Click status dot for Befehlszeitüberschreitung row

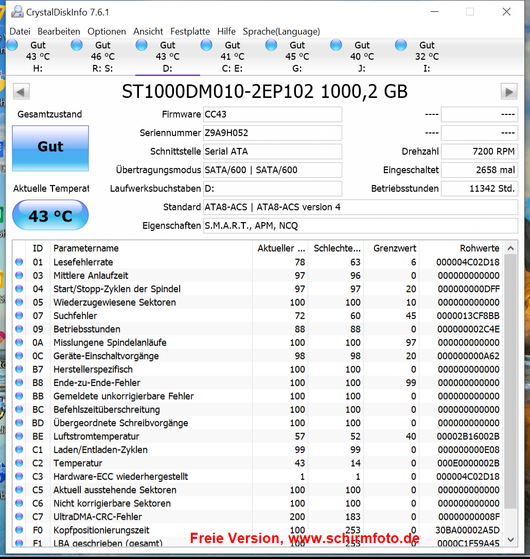[19, 409]
